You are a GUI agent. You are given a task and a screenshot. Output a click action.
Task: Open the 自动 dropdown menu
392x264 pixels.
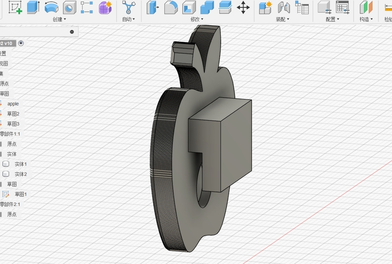tap(129, 19)
